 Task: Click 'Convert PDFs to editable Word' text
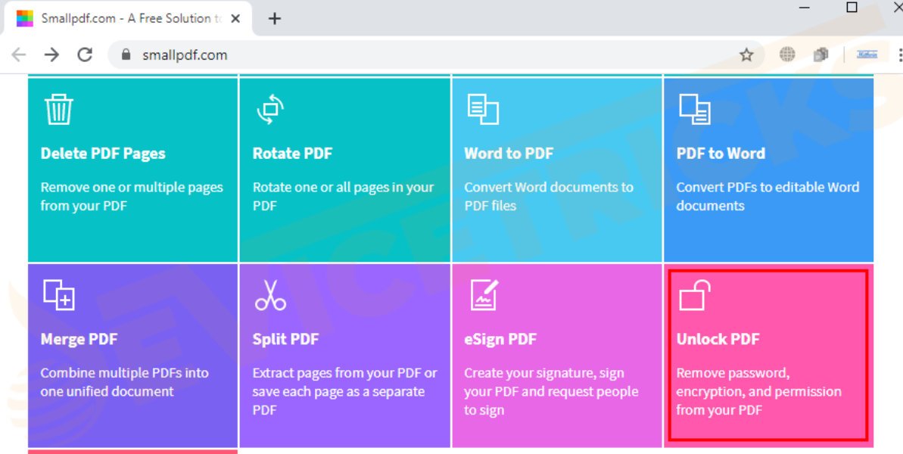(x=768, y=196)
